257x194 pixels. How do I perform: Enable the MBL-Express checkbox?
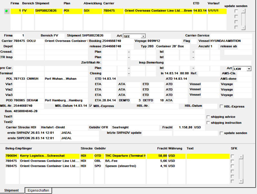click(x=91, y=106)
